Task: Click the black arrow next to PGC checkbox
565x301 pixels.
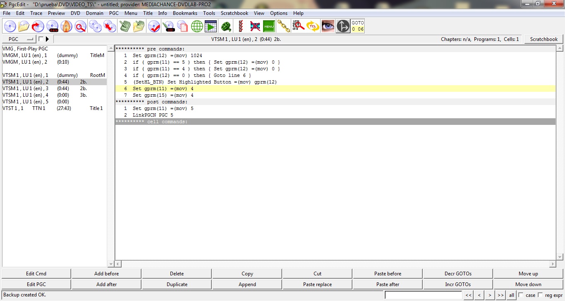Action: 47,39
